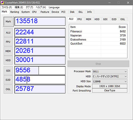Viewport: 133px width, 120px height.
Task: Select the FPU results tab
Action: click(80, 19)
